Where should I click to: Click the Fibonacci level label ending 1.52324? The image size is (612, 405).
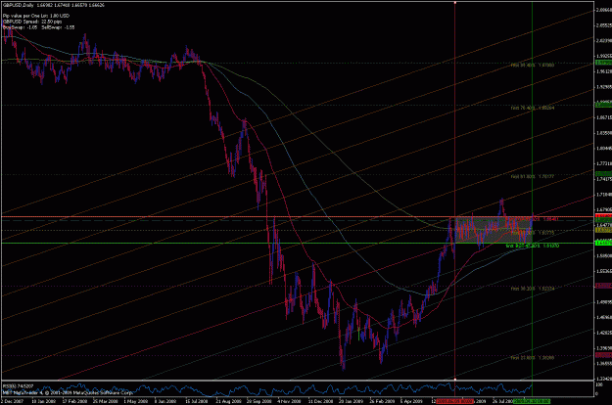click(x=533, y=289)
